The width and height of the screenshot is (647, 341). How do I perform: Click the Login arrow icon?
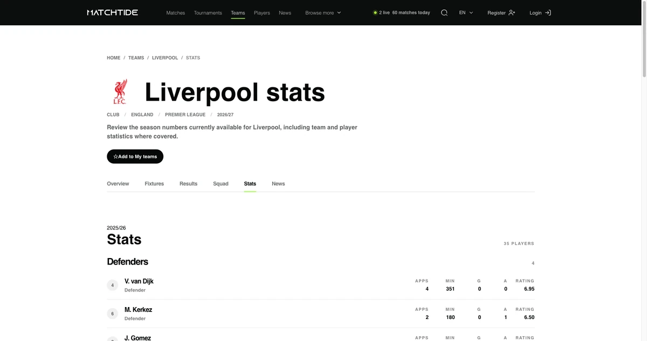point(548,12)
